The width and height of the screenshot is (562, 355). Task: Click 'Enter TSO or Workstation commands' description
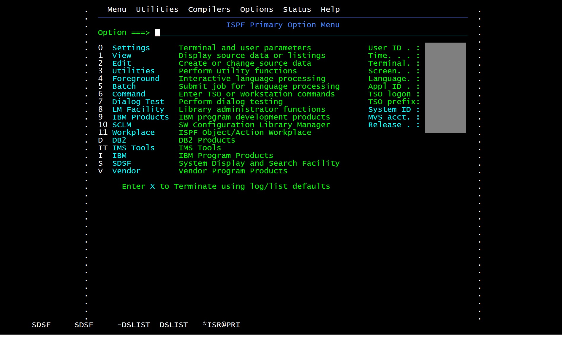(x=257, y=94)
